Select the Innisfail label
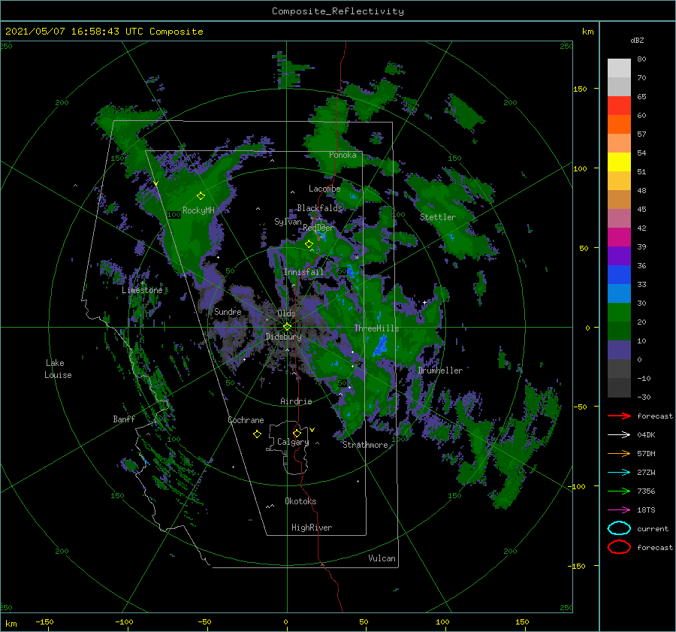Image resolution: width=676 pixels, height=632 pixels. [303, 272]
